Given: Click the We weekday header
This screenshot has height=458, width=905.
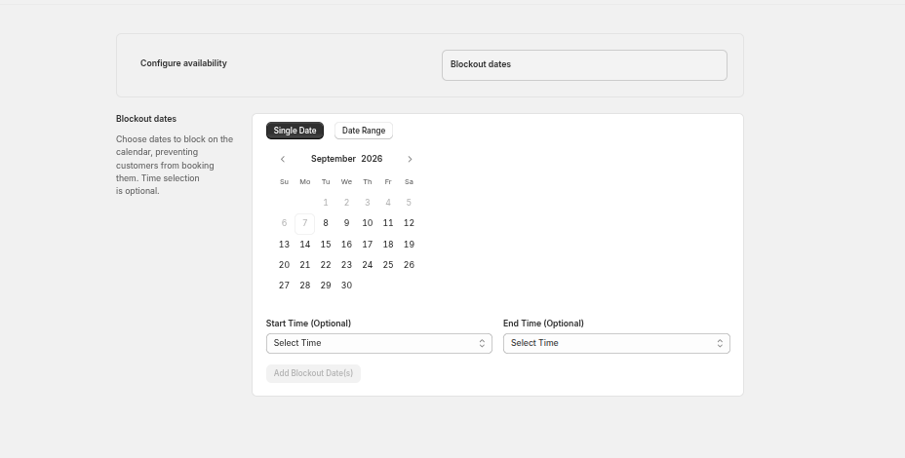Looking at the screenshot, I should point(346,182).
